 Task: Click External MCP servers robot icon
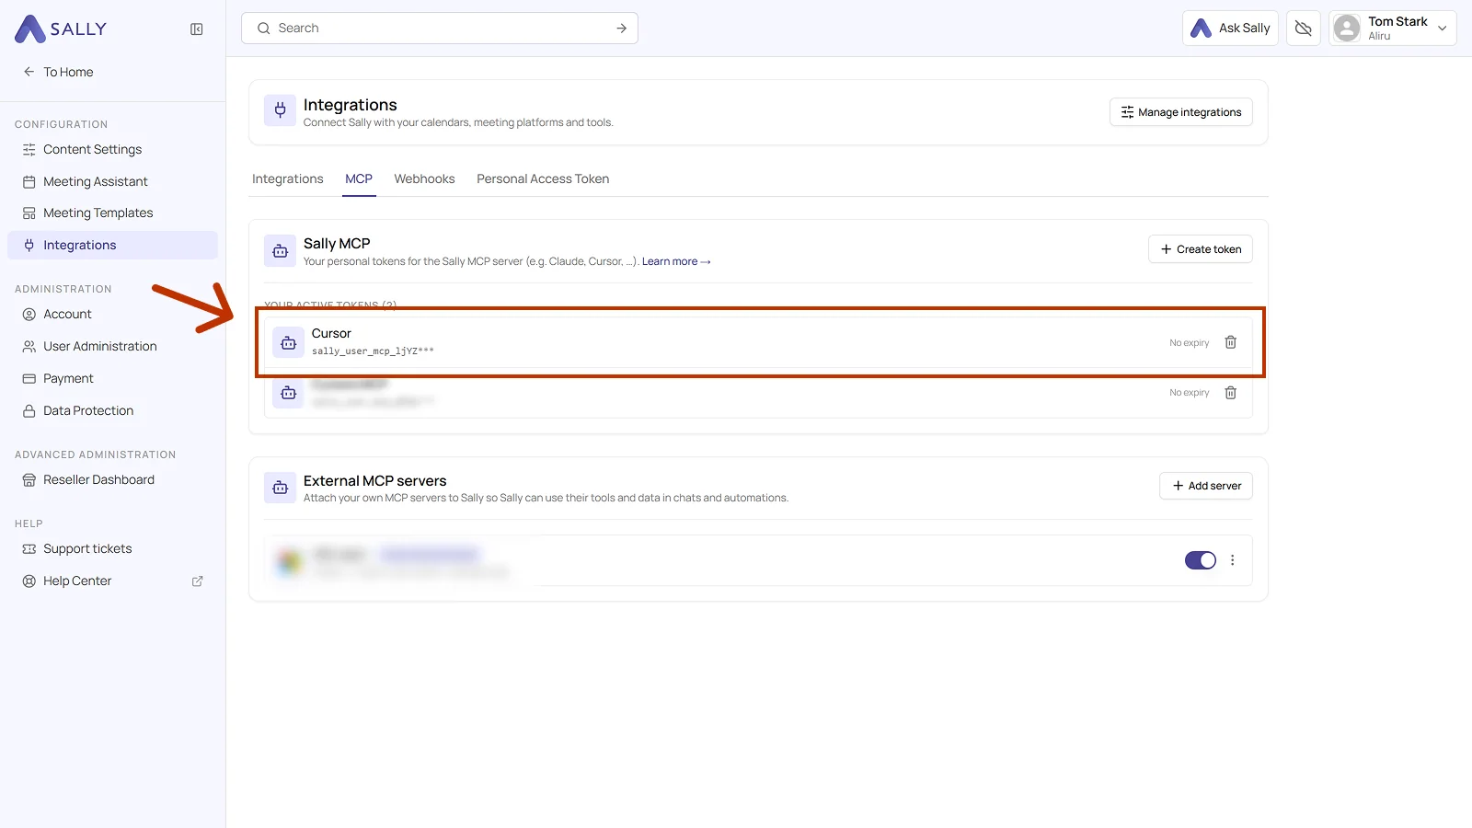click(x=281, y=488)
